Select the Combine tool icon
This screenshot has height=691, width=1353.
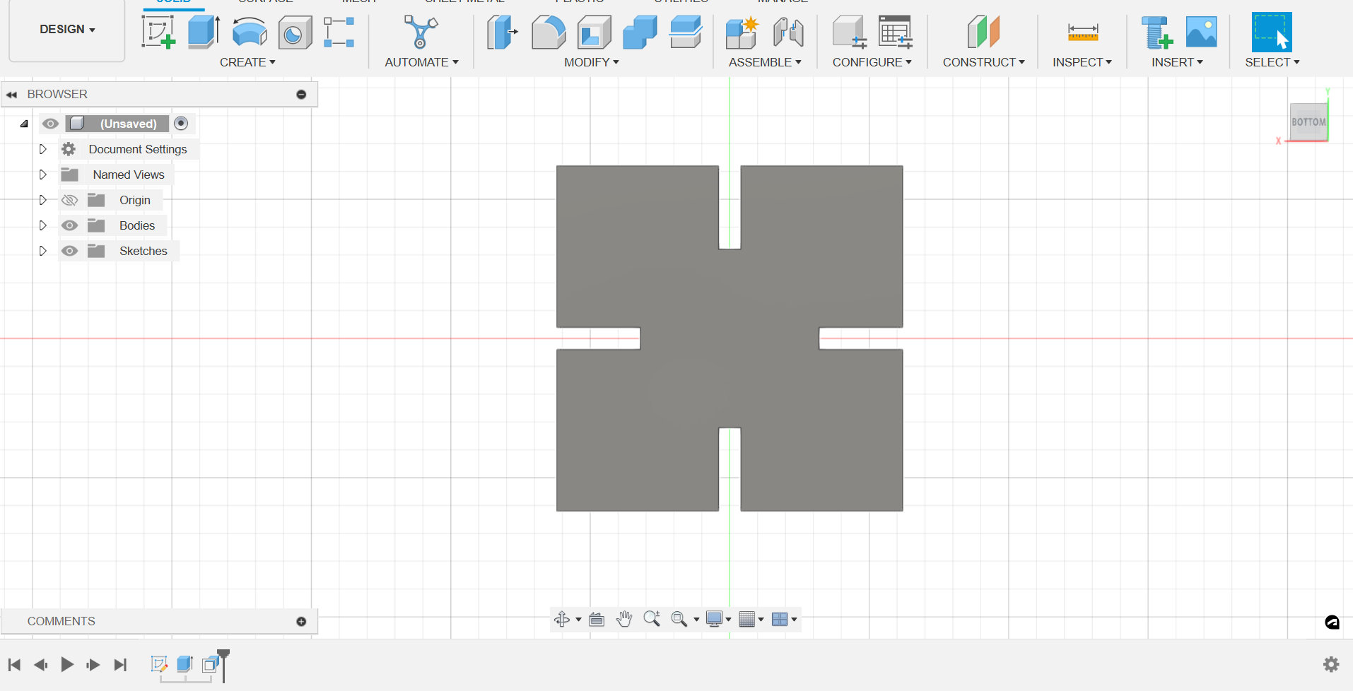click(x=640, y=32)
